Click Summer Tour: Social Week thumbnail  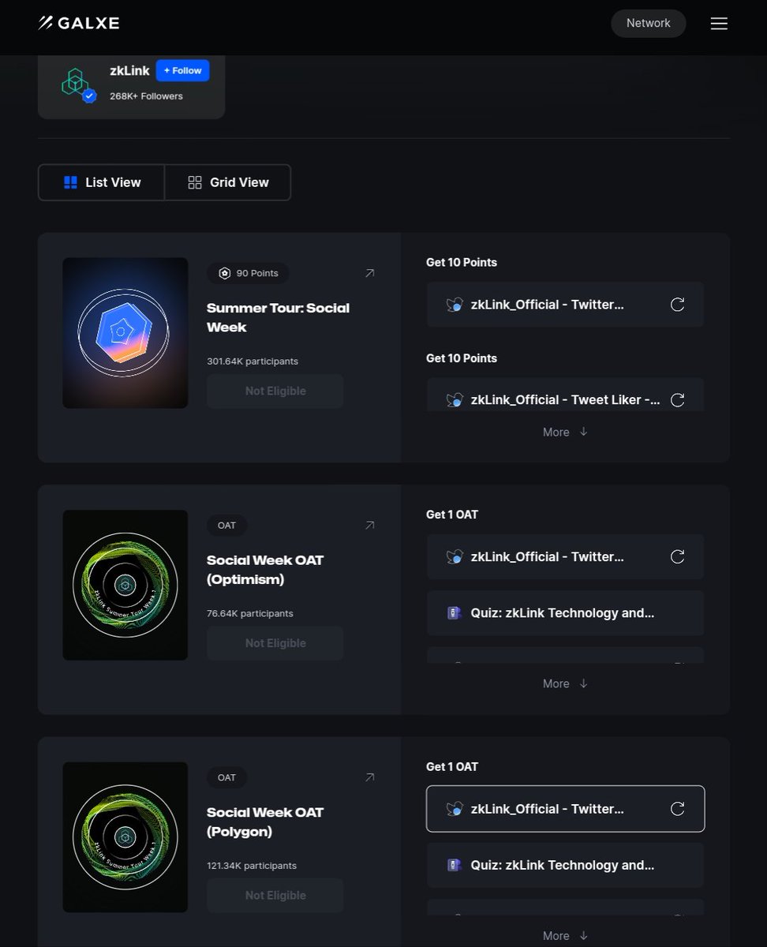pyautogui.click(x=125, y=333)
